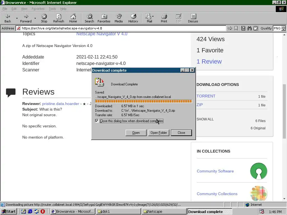Click the quick launch notepad icon
This screenshot has width=287, height=215.
coord(24,211)
